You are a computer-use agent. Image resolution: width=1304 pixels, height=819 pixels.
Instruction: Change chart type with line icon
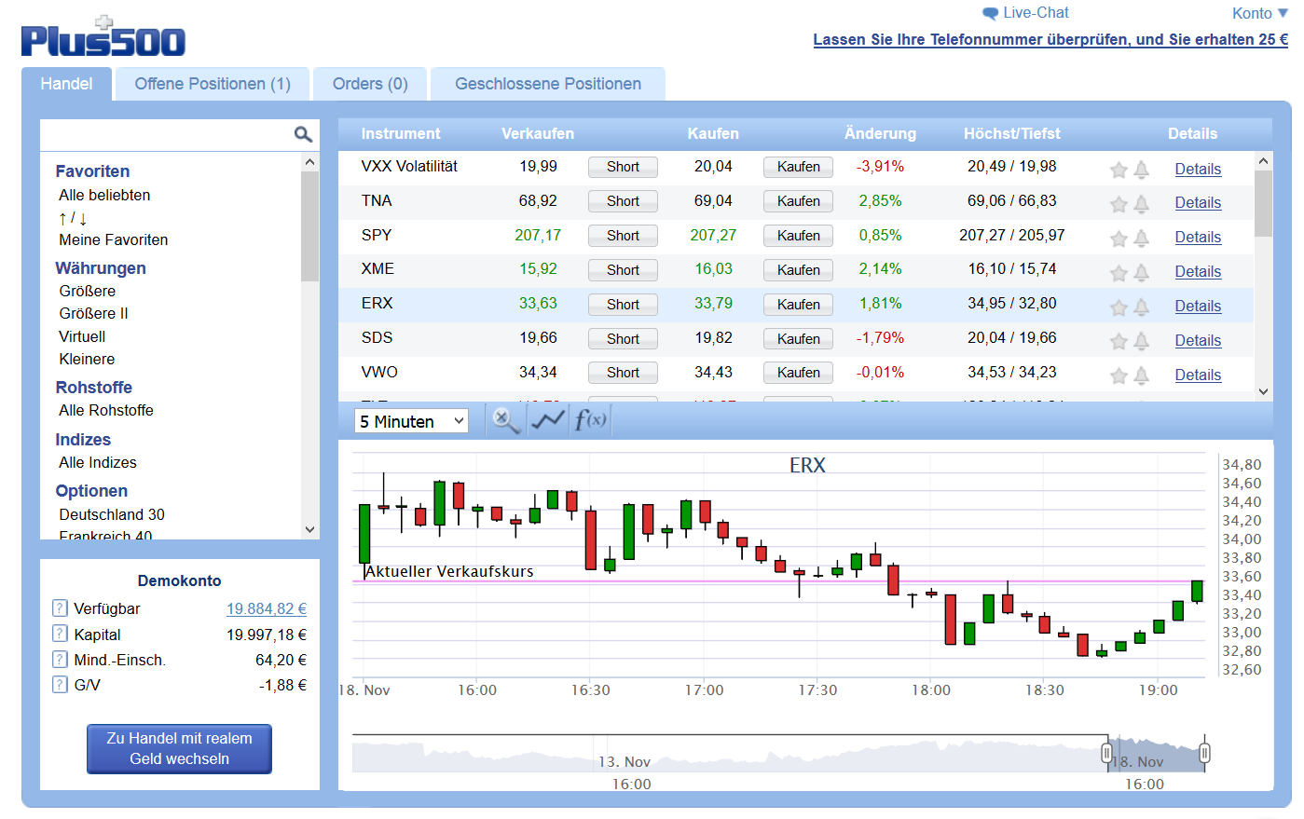pyautogui.click(x=548, y=420)
